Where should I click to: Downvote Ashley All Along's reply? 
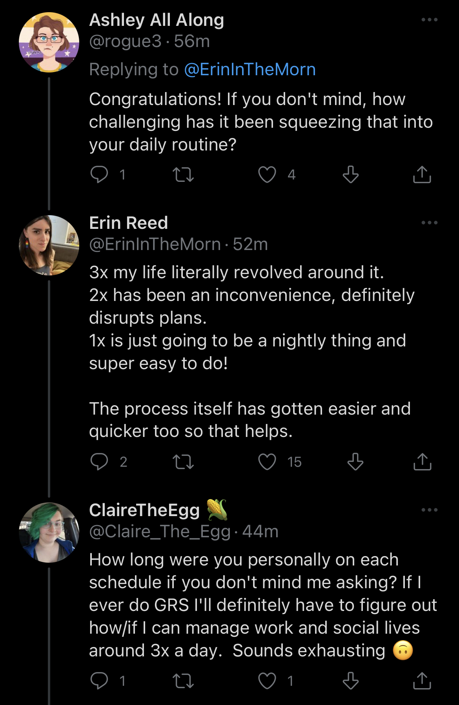tap(350, 174)
